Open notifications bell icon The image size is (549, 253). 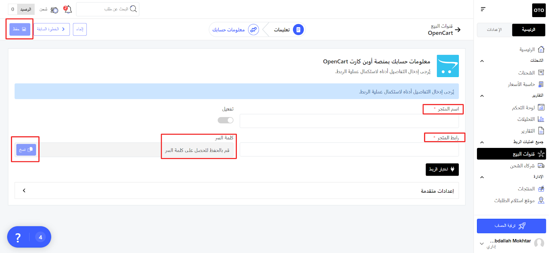pyautogui.click(x=68, y=9)
